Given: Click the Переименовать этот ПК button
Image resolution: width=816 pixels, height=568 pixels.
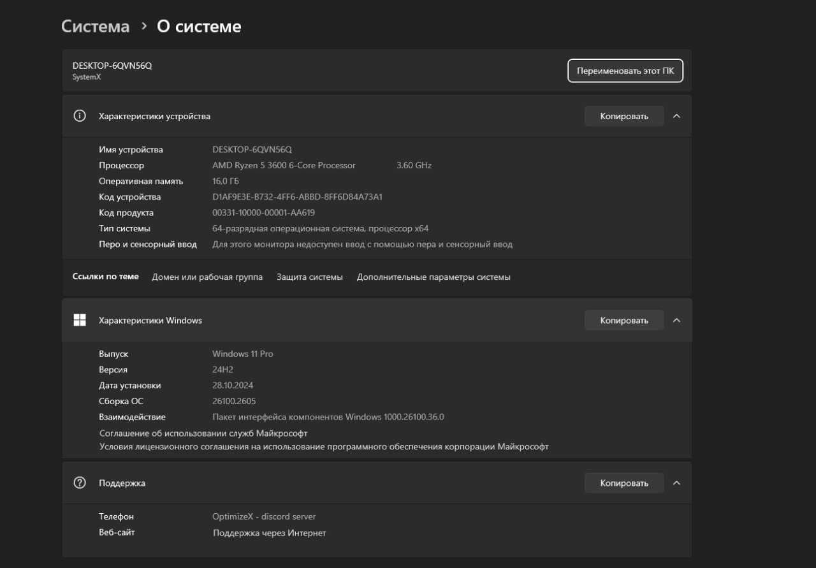Looking at the screenshot, I should tap(625, 71).
